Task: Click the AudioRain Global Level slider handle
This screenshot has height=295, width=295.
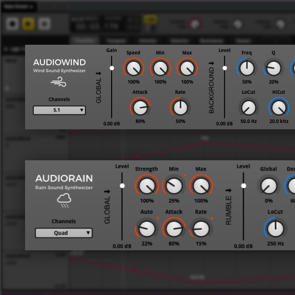Action: coord(122,186)
